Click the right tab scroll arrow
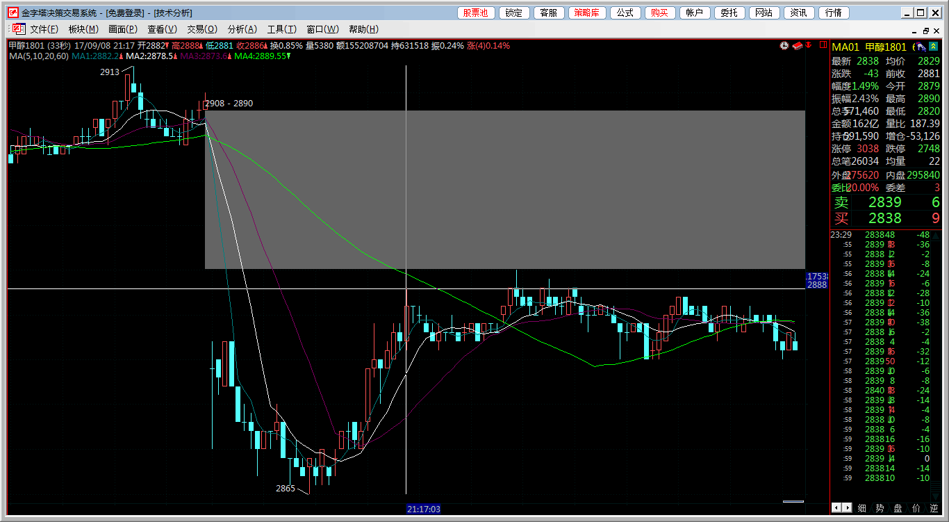The height and width of the screenshot is (522, 949). coord(847,508)
